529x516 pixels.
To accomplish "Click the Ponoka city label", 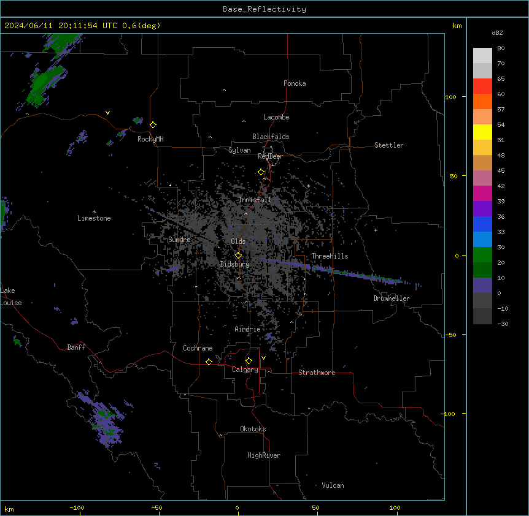I will click(x=295, y=83).
